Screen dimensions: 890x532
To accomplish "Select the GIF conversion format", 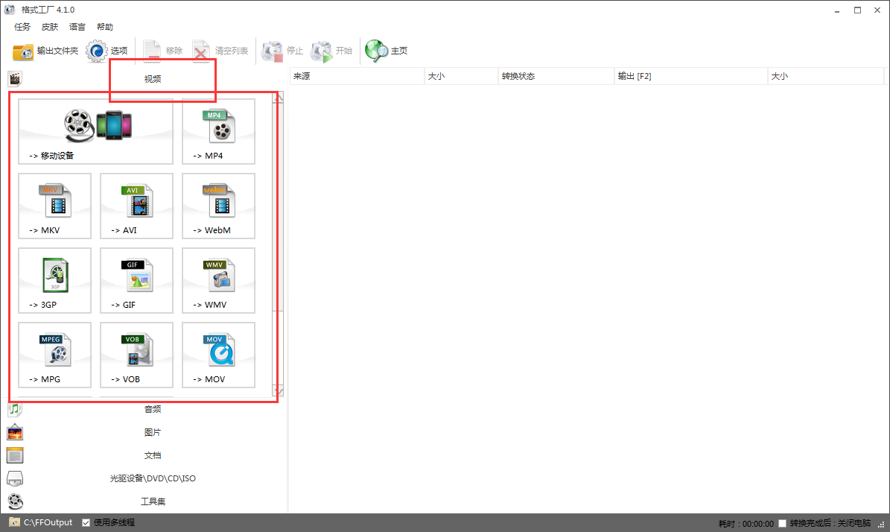I will pos(136,280).
